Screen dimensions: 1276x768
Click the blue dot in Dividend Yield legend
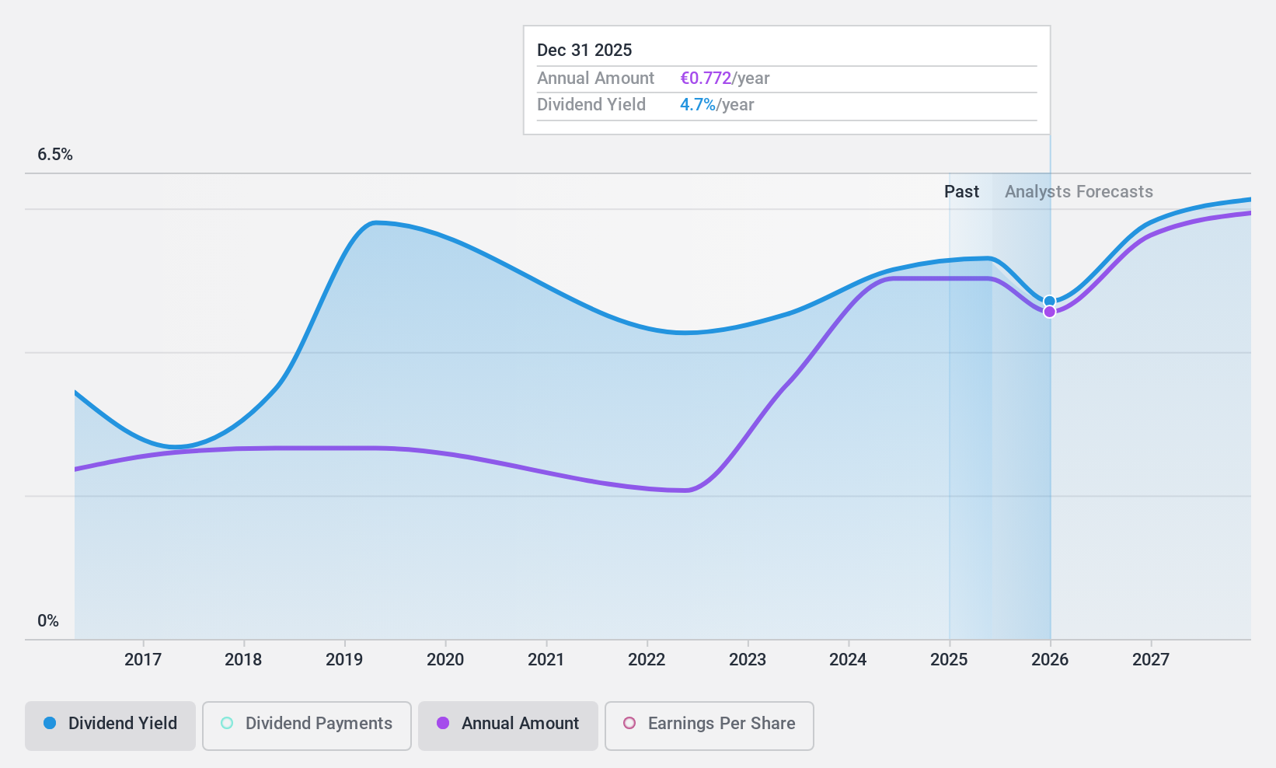(50, 723)
